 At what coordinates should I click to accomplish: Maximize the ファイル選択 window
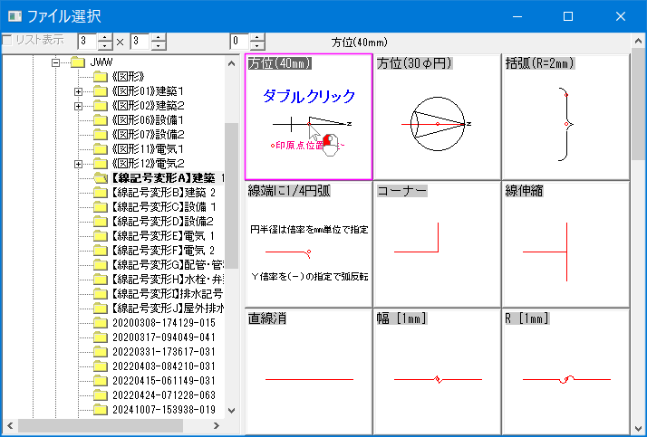(x=568, y=16)
